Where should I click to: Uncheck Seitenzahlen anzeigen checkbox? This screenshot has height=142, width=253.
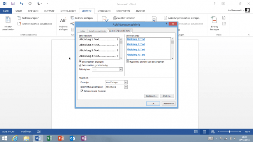80,62
